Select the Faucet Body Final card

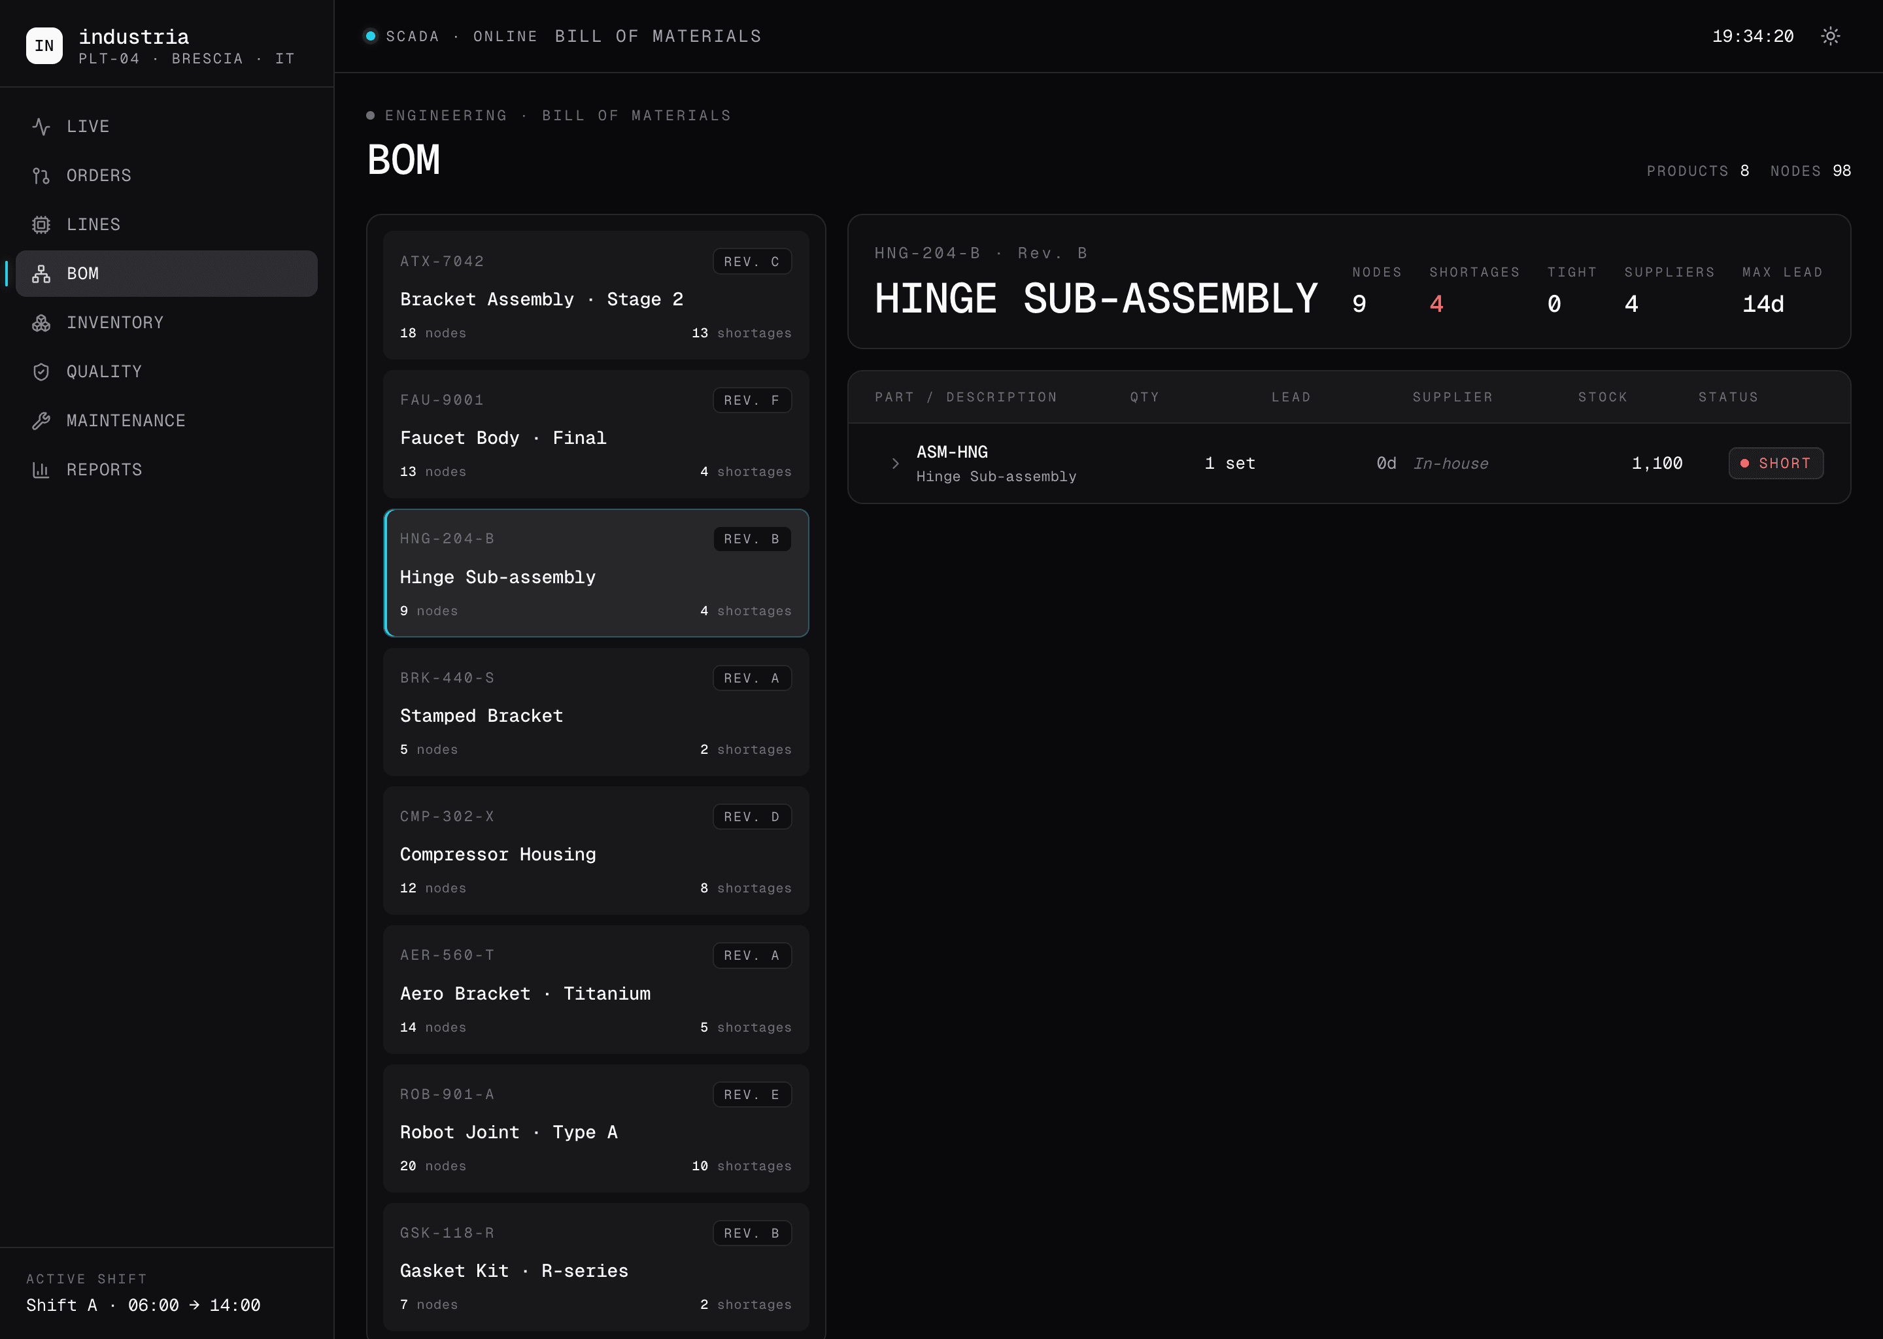tap(596, 433)
